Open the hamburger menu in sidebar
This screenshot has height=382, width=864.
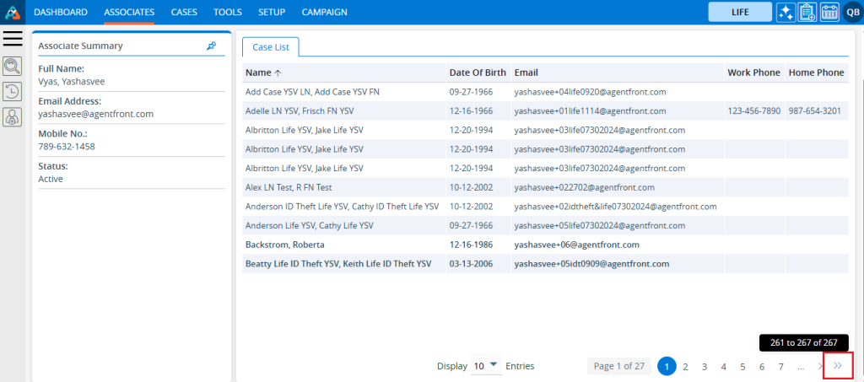tap(13, 38)
